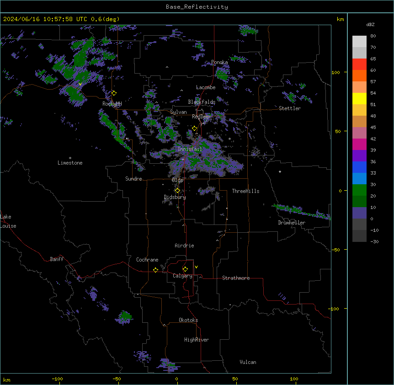This screenshot has width=394, height=385.
Task: Click the RedDeer city label
Action: [202, 117]
